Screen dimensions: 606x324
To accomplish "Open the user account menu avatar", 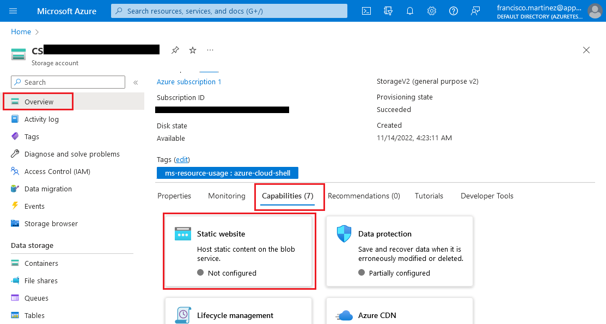I will pos(595,11).
